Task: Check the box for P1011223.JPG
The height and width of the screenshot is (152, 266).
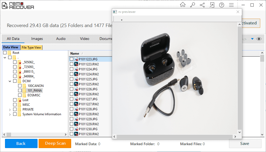Action: 71,59
